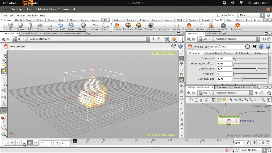272x153 pixels.
Task: Open the Main take dropdown
Action: [251, 15]
